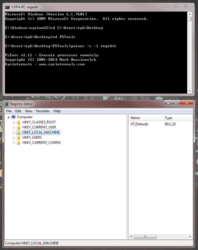198x250 pixels.
Task: Maximize the command prompt window
Action: point(175,6)
